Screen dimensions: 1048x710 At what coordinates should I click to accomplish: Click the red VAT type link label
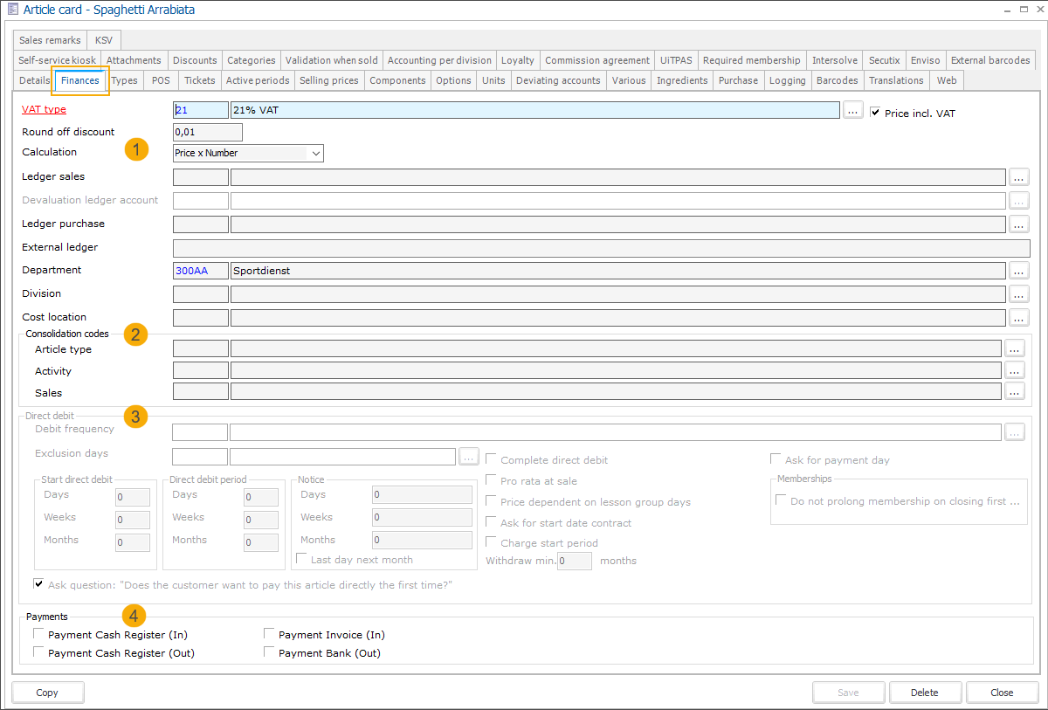click(x=44, y=109)
